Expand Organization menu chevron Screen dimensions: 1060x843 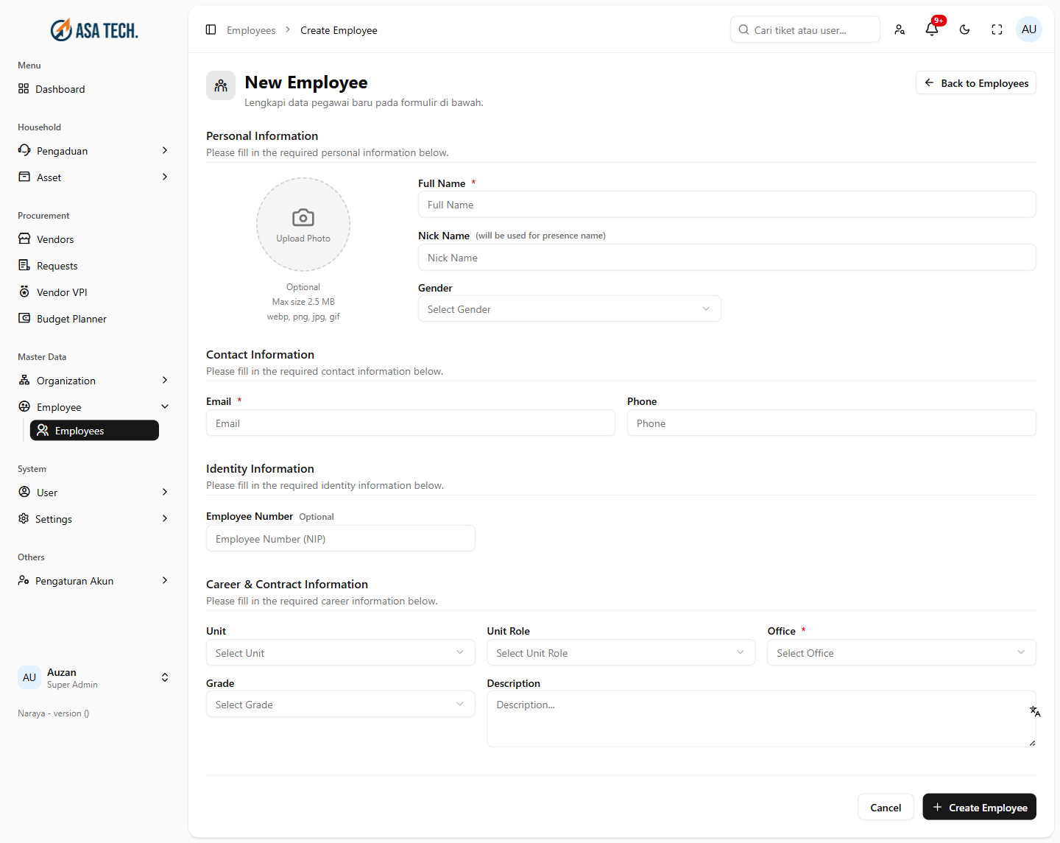coord(165,380)
